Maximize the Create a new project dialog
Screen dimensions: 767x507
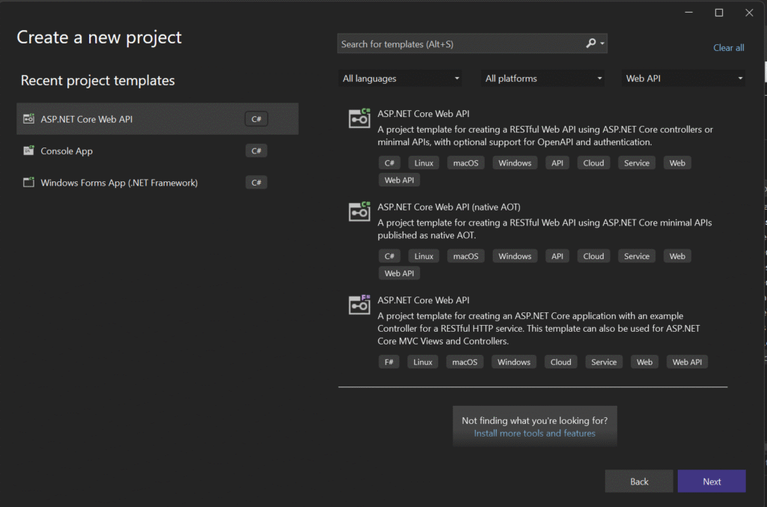[x=719, y=13]
